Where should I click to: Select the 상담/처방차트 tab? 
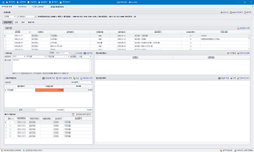click(57, 7)
